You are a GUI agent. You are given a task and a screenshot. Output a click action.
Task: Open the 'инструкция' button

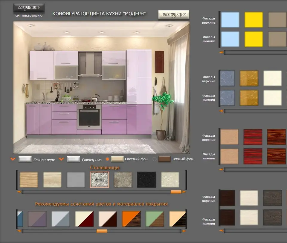tap(173, 14)
